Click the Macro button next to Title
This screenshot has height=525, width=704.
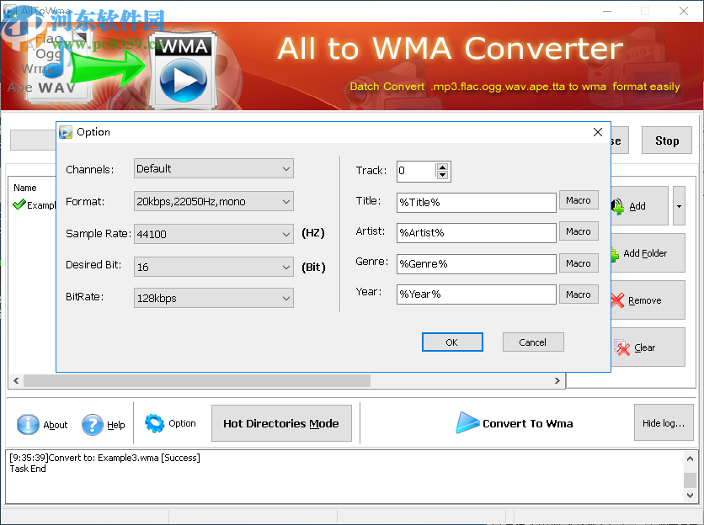pyautogui.click(x=579, y=200)
